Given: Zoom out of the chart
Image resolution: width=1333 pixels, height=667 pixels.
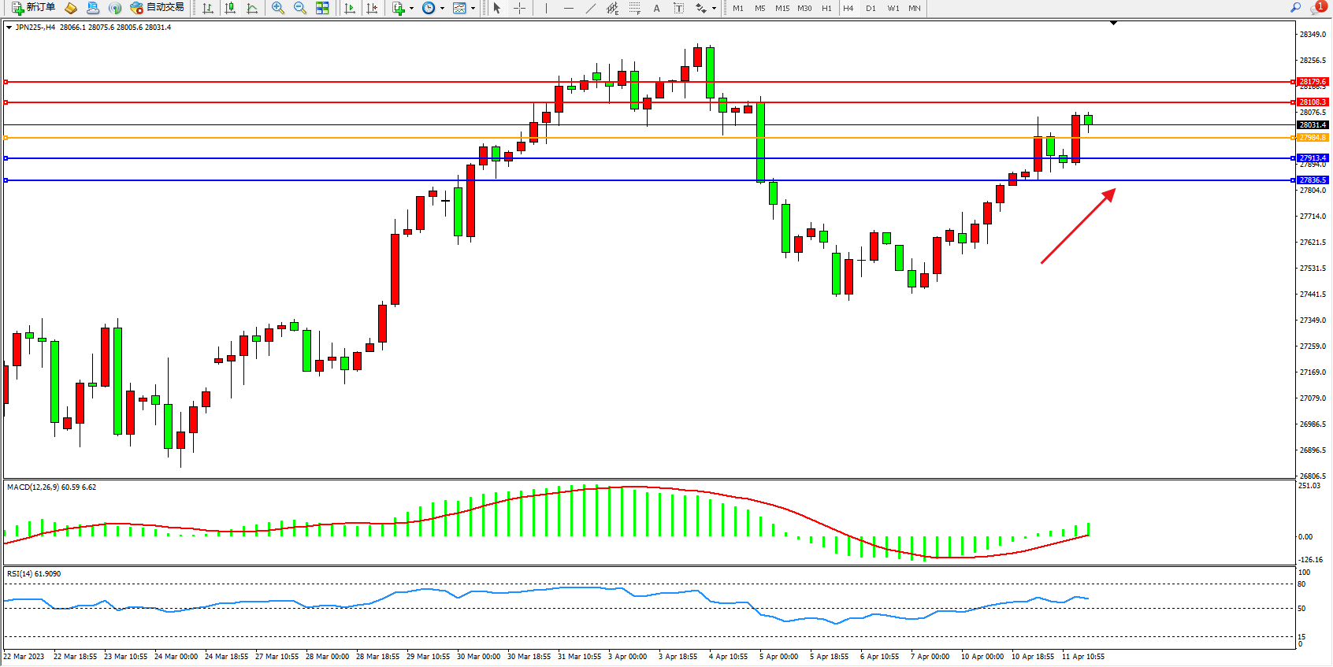Looking at the screenshot, I should click(299, 8).
